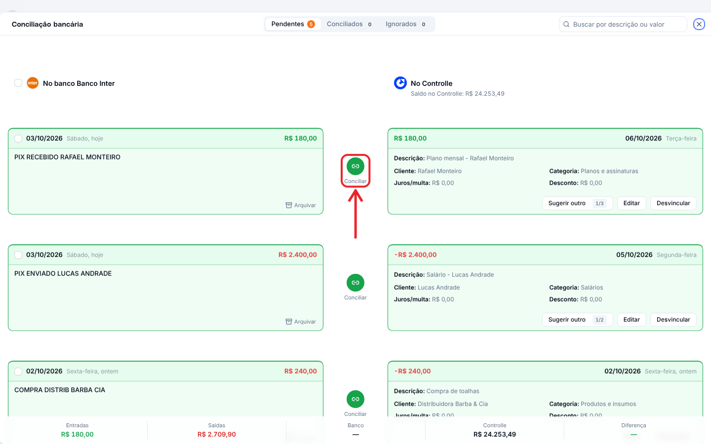Screen dimensions: 711x444
Task: Click the COMPRA DISTRIB BARBA CIA text
Action: tap(60, 390)
